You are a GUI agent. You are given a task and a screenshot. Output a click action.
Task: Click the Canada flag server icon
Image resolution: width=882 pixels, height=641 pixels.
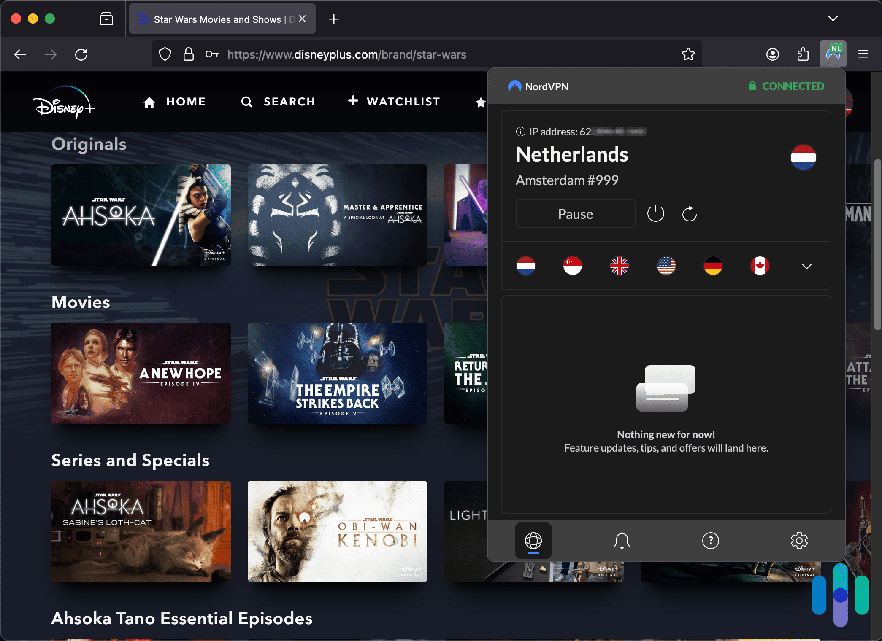(x=759, y=265)
